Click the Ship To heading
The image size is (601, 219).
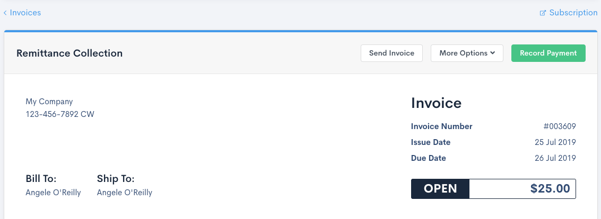(116, 179)
